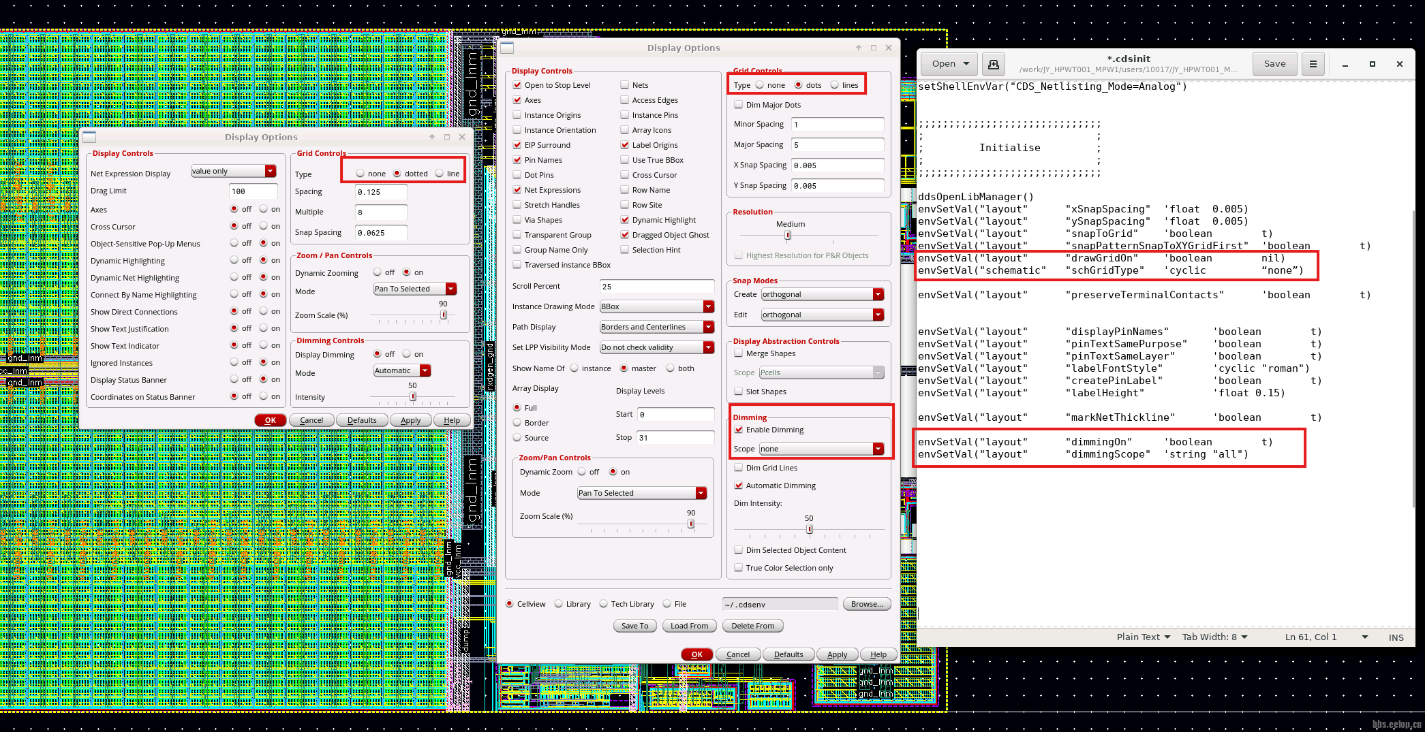Select grid type none in the large dialog

760,85
